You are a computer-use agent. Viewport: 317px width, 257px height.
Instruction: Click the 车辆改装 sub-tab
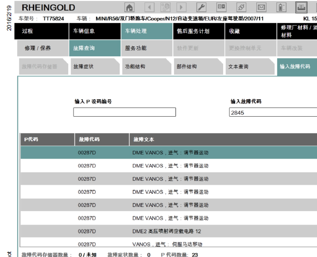coord(297,48)
